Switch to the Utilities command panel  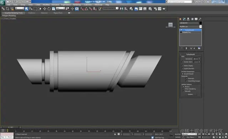[x=200, y=19]
